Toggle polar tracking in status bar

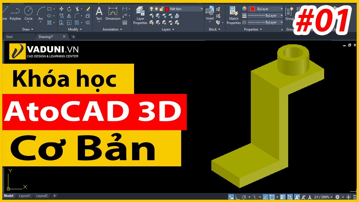[244, 197]
